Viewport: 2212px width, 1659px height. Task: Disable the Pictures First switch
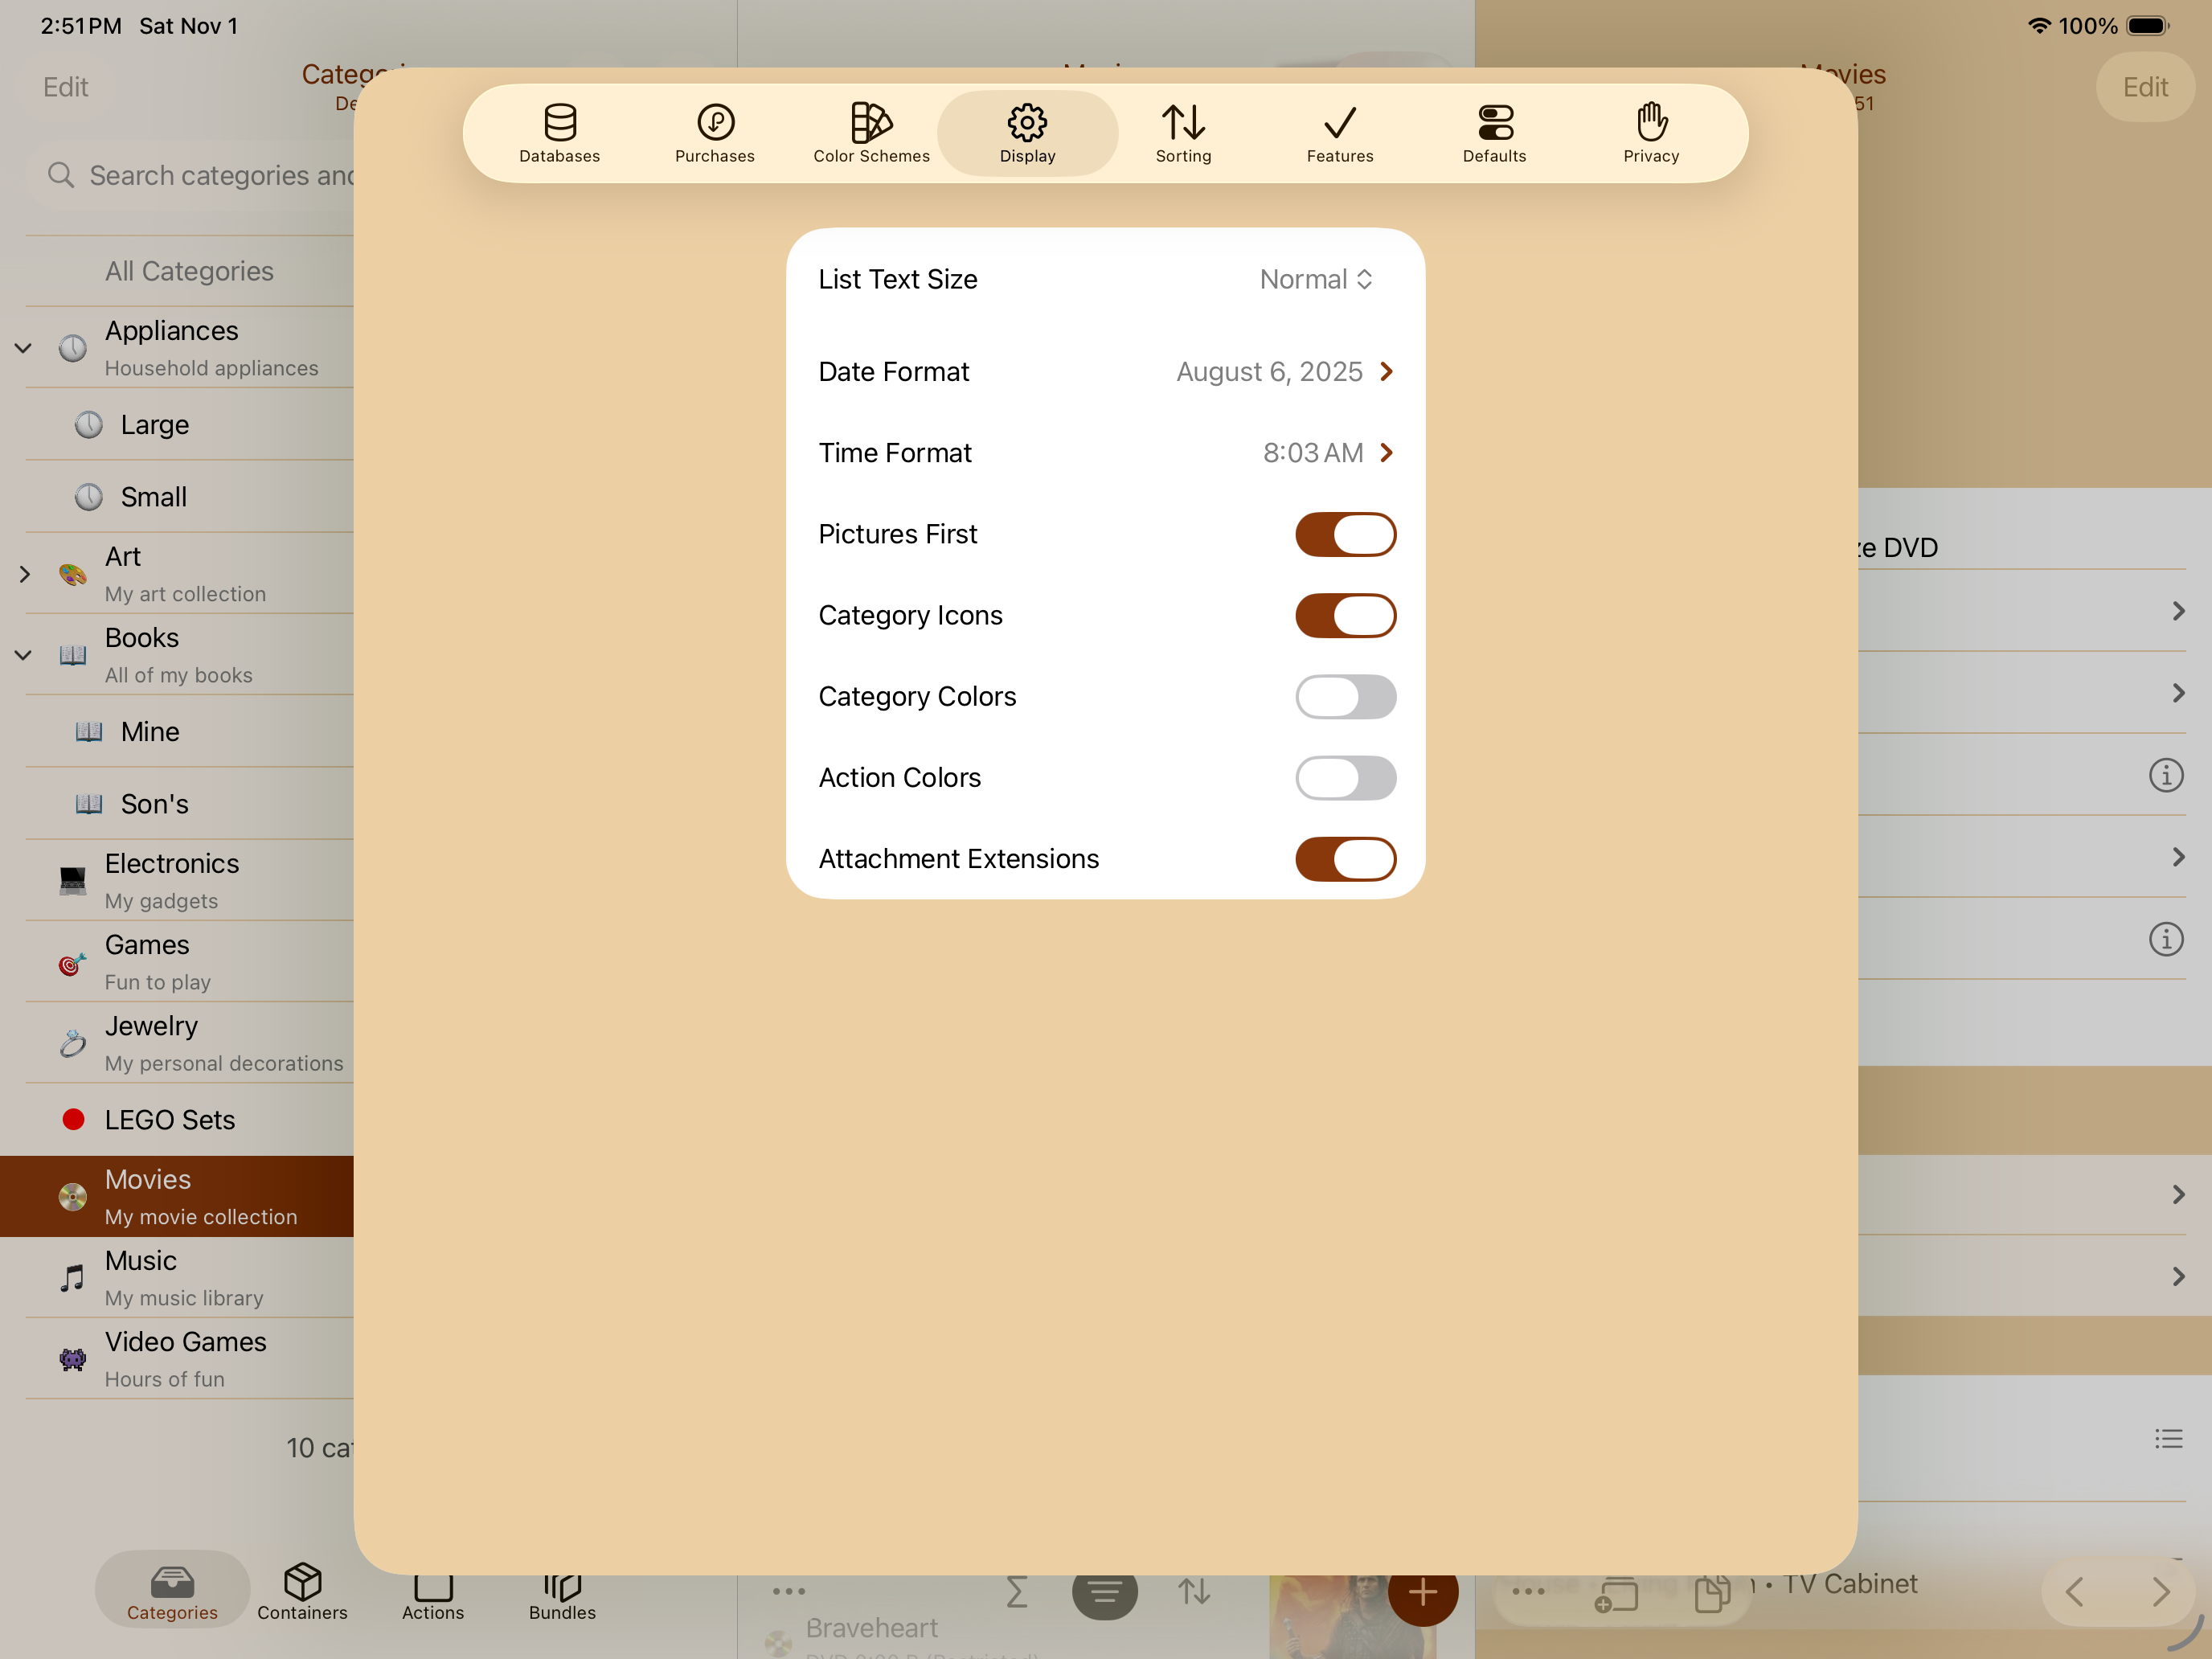tap(1345, 534)
